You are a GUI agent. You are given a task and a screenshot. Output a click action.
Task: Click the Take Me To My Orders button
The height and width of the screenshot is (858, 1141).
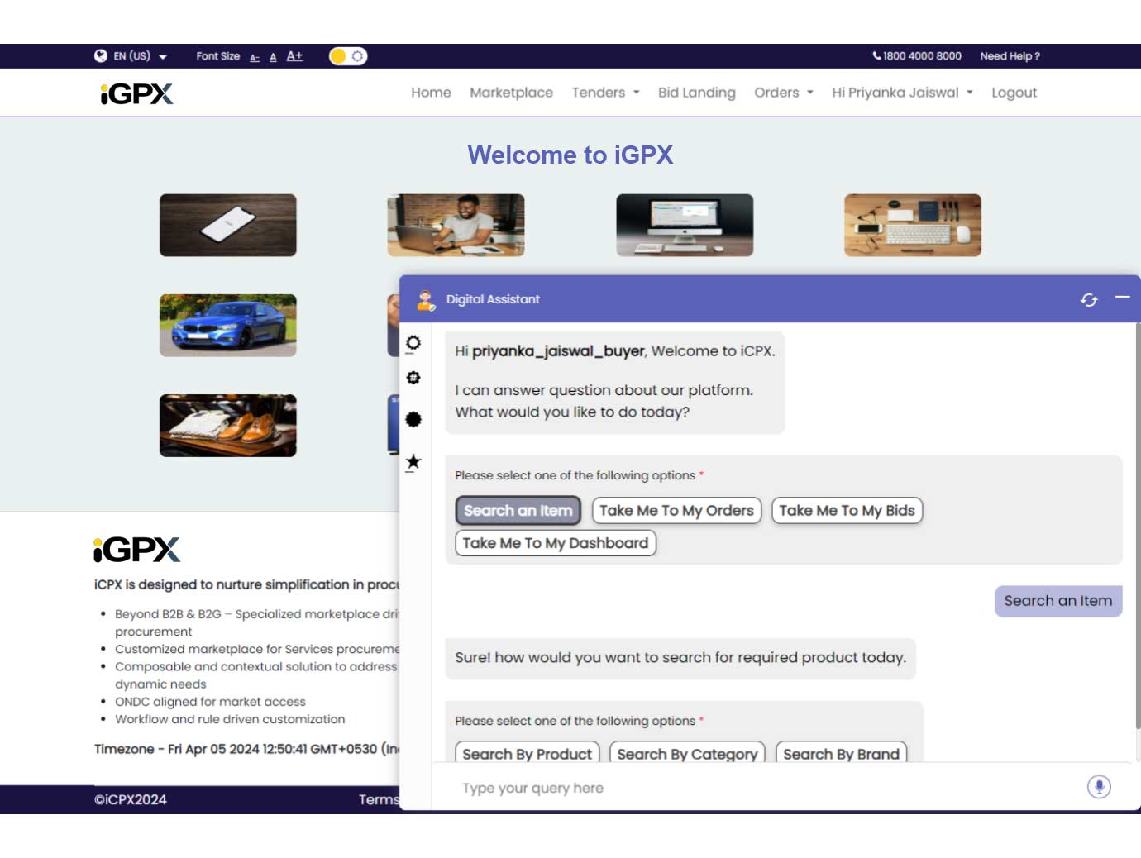pos(676,511)
